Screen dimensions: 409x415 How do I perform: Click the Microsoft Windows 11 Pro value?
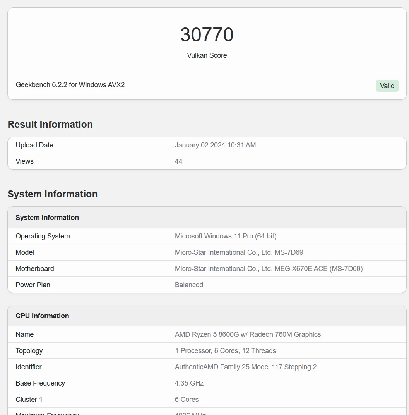[226, 236]
